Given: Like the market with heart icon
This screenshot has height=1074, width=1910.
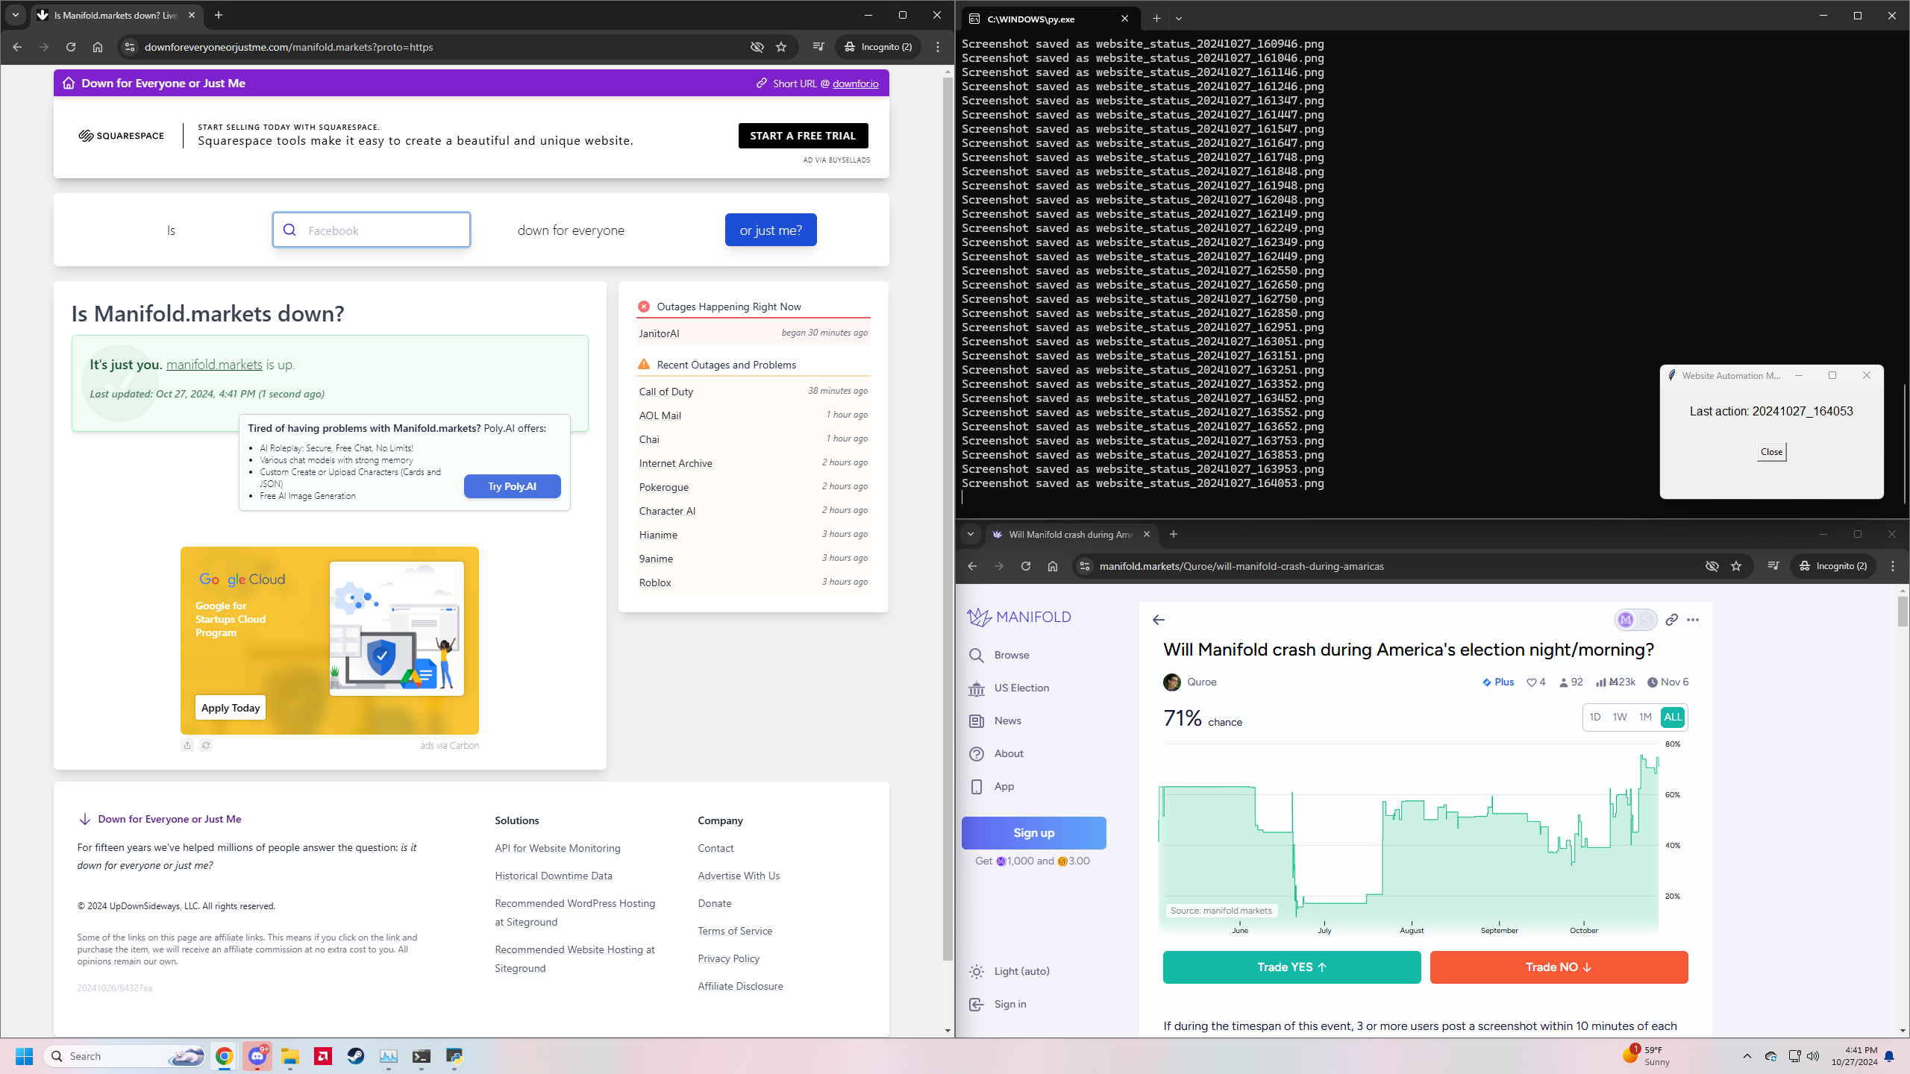Looking at the screenshot, I should click(x=1532, y=682).
